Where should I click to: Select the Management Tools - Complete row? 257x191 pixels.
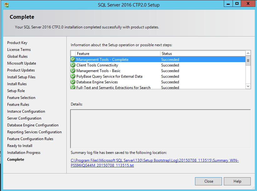tap(158, 60)
